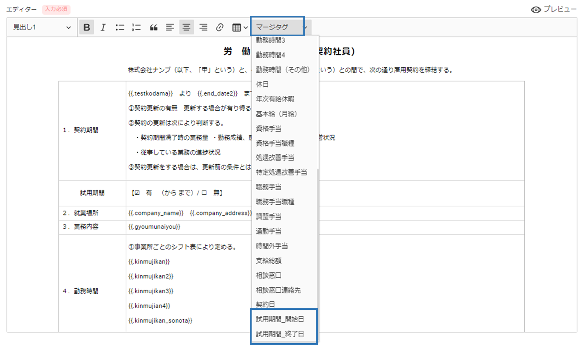Open the table insert menu
The width and height of the screenshot is (585, 345).
pos(240,27)
